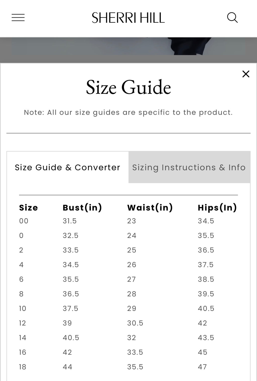Click the Size column header
The image size is (257, 381).
[x=28, y=208]
